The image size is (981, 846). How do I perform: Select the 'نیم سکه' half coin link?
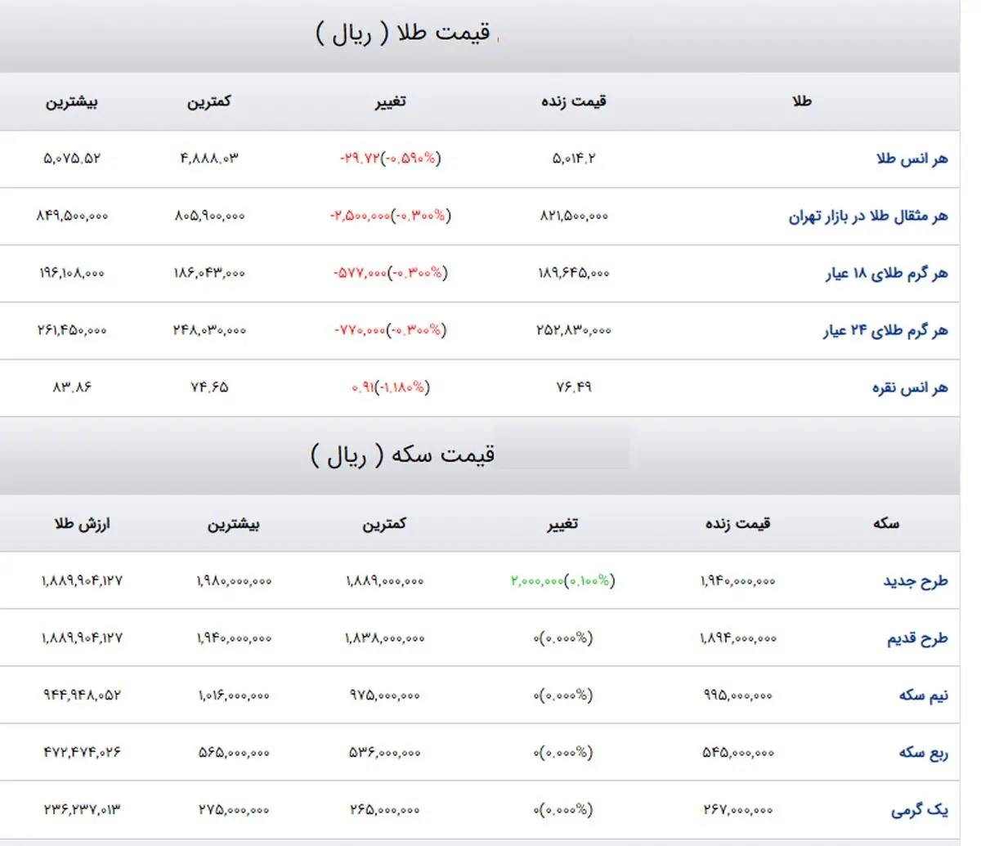[x=923, y=696]
